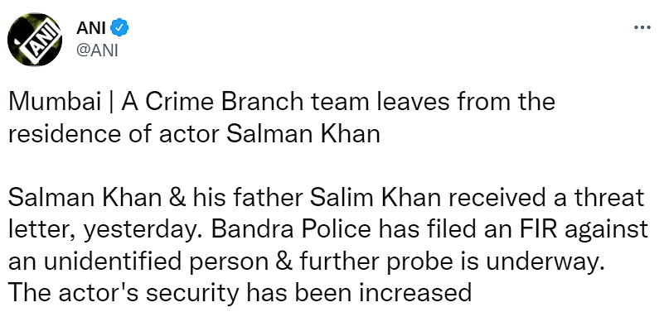Click the word "leaves" in the first line

pyautogui.click(x=379, y=103)
